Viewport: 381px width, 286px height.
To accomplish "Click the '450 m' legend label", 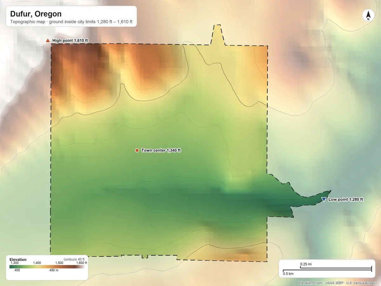I will pyautogui.click(x=54, y=270).
